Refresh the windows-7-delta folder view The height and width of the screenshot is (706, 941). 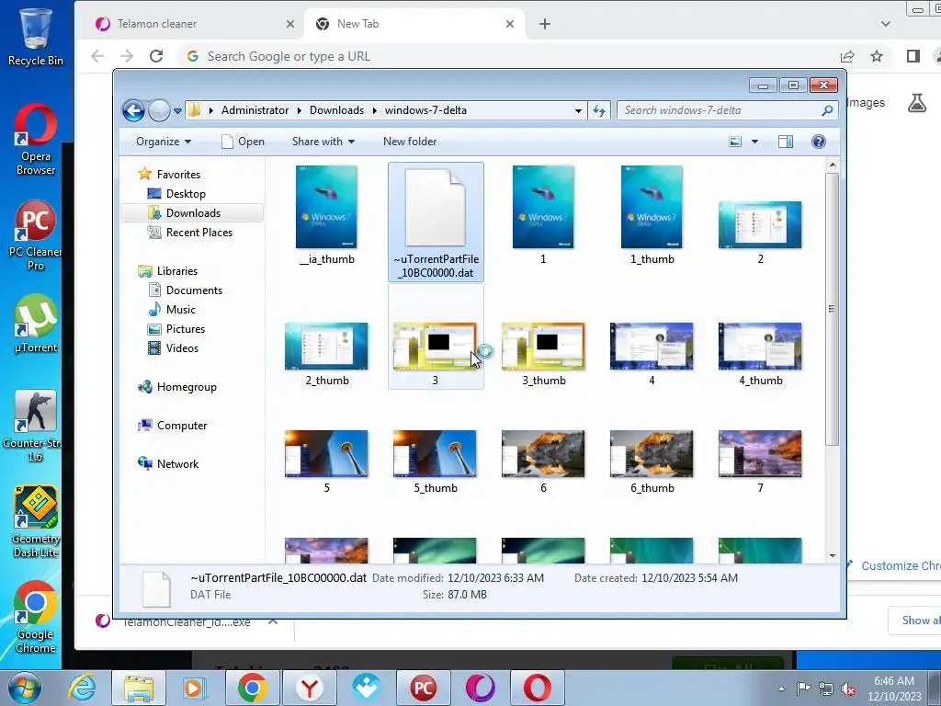tap(599, 110)
